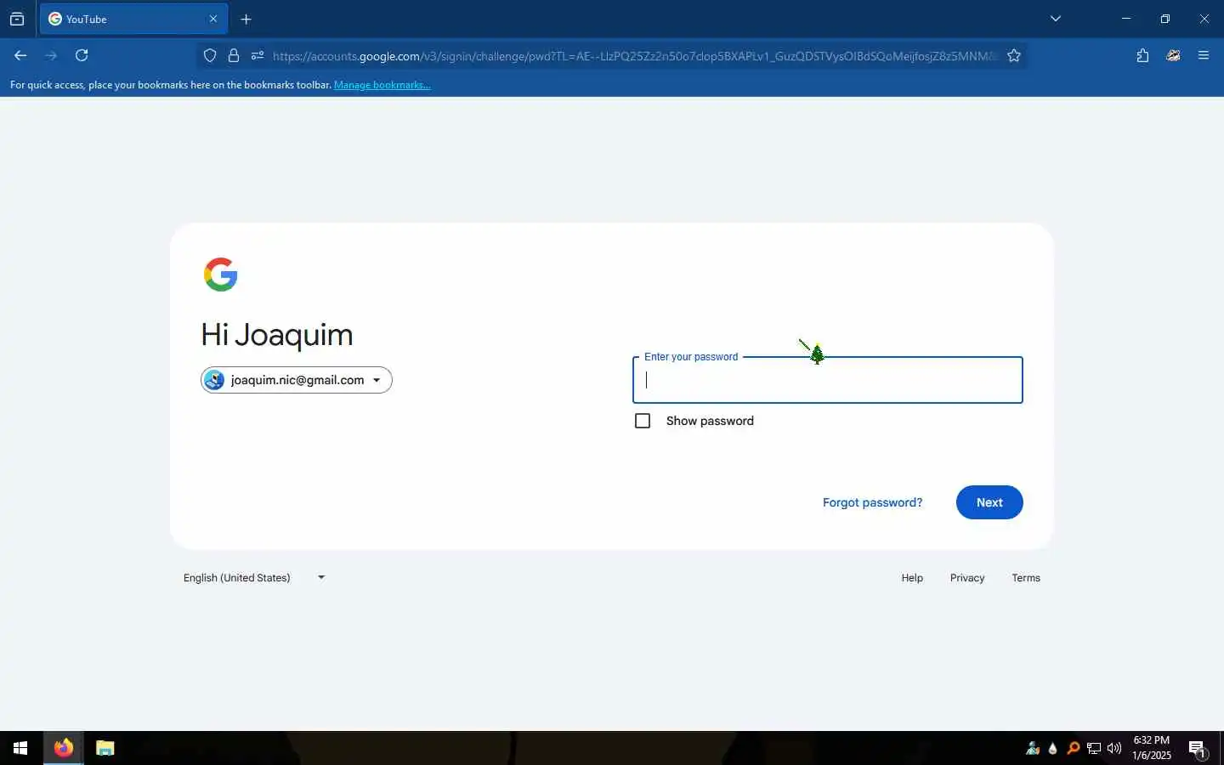Click the Hi Joaquim heading text
Image resolution: width=1224 pixels, height=765 pixels.
tap(277, 335)
